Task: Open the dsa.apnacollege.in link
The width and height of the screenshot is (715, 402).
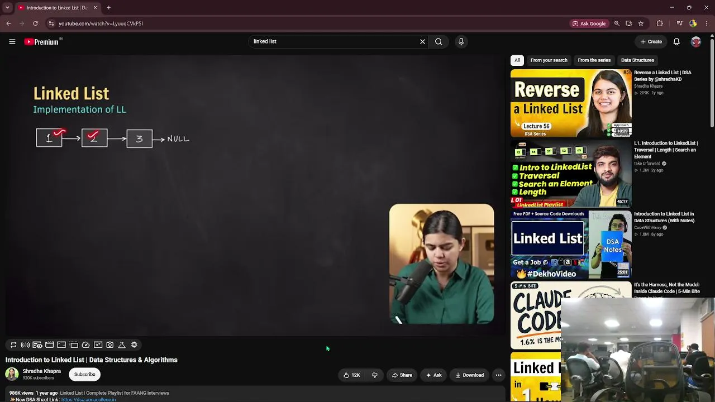Action: point(89,400)
